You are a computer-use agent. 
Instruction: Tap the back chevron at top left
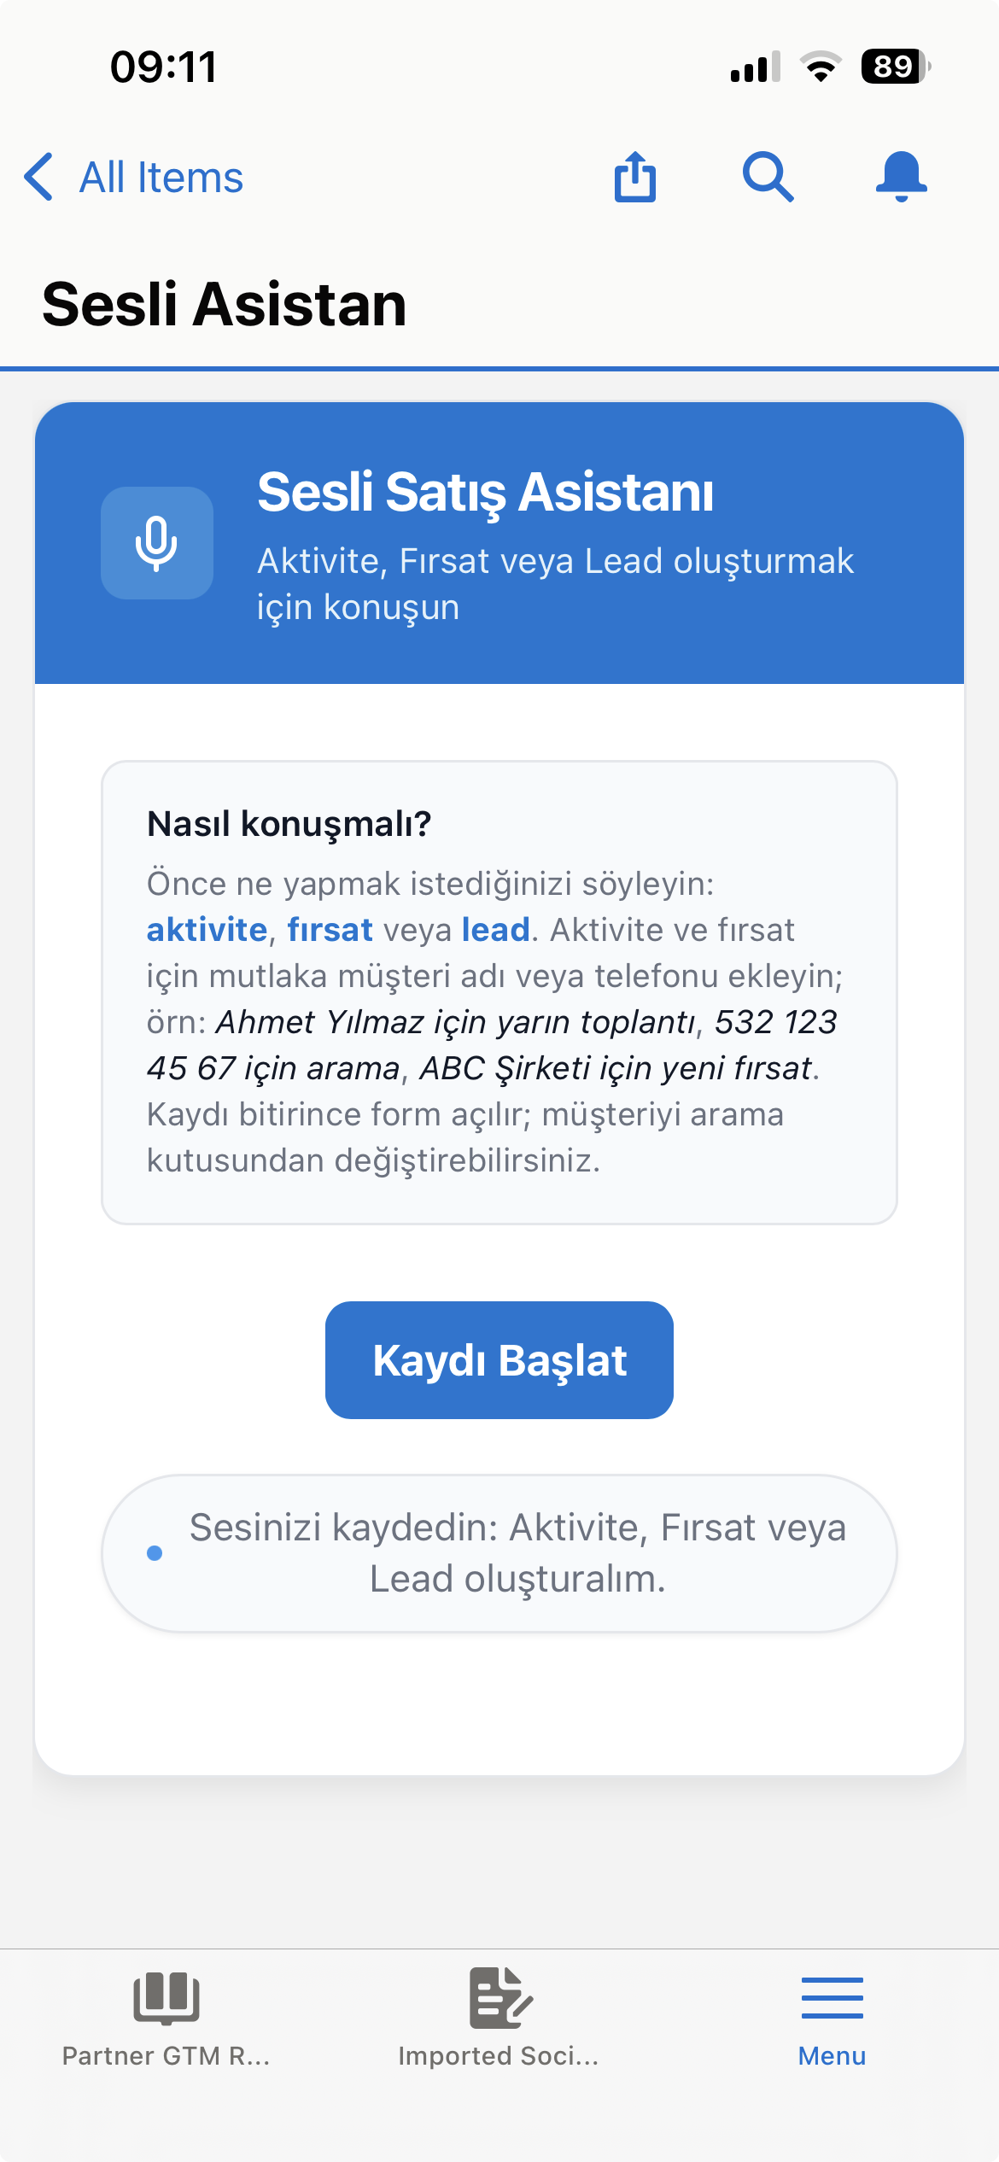click(x=38, y=177)
